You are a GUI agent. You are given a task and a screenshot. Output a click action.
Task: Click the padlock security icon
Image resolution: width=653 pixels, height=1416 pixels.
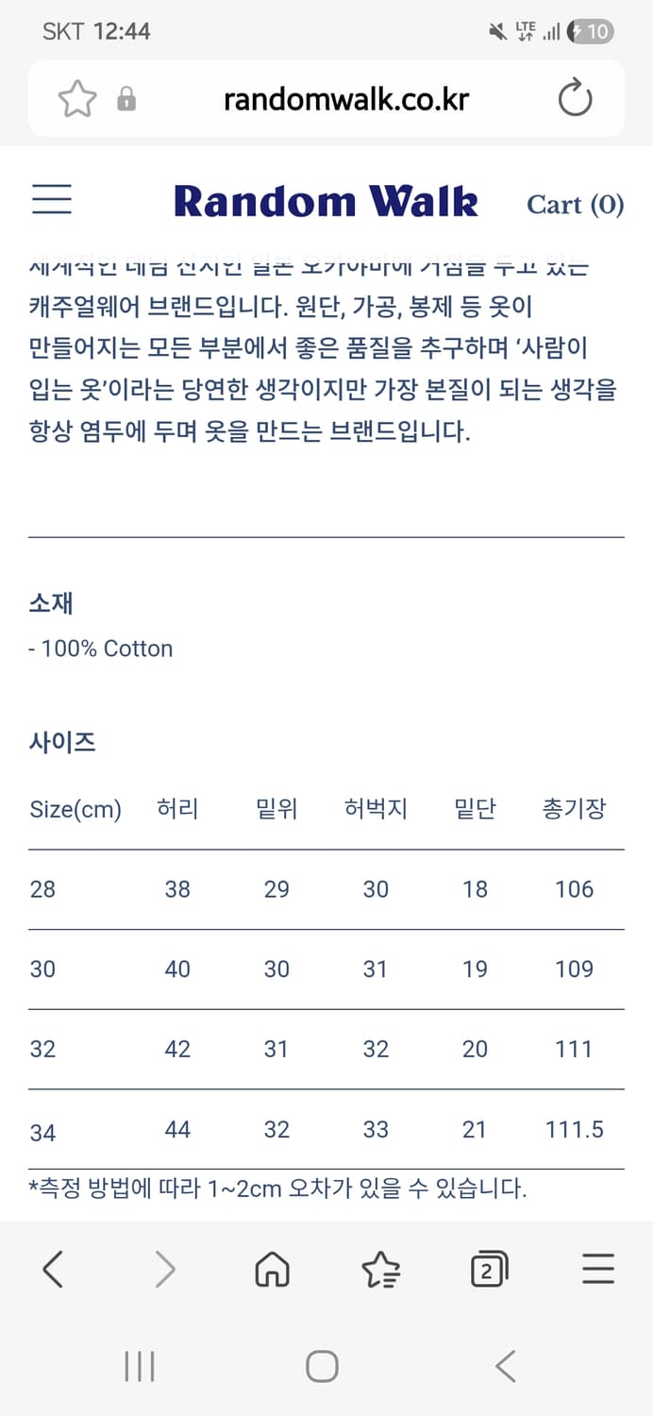pos(128,98)
